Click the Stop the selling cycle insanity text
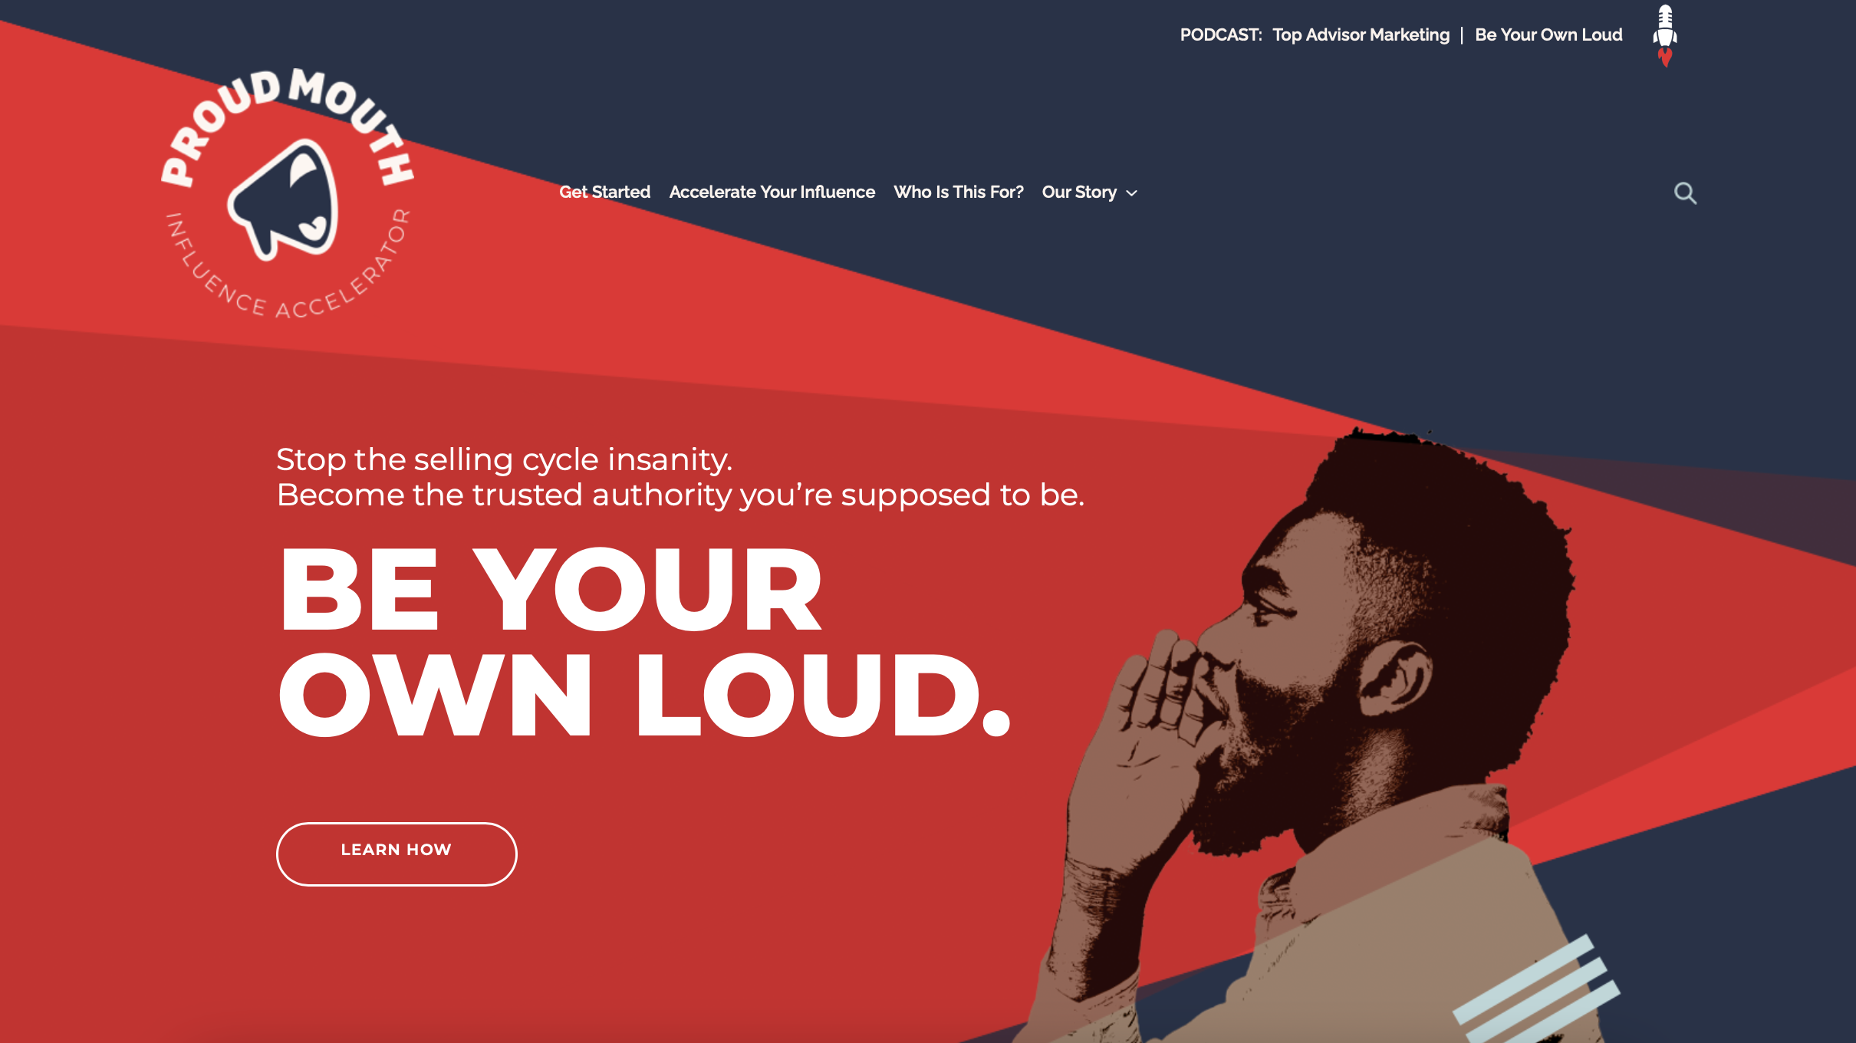 (x=504, y=459)
